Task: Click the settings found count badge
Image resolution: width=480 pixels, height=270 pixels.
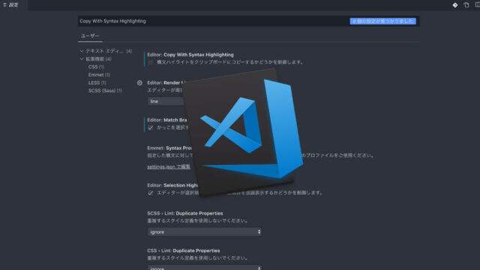Action: (x=383, y=21)
